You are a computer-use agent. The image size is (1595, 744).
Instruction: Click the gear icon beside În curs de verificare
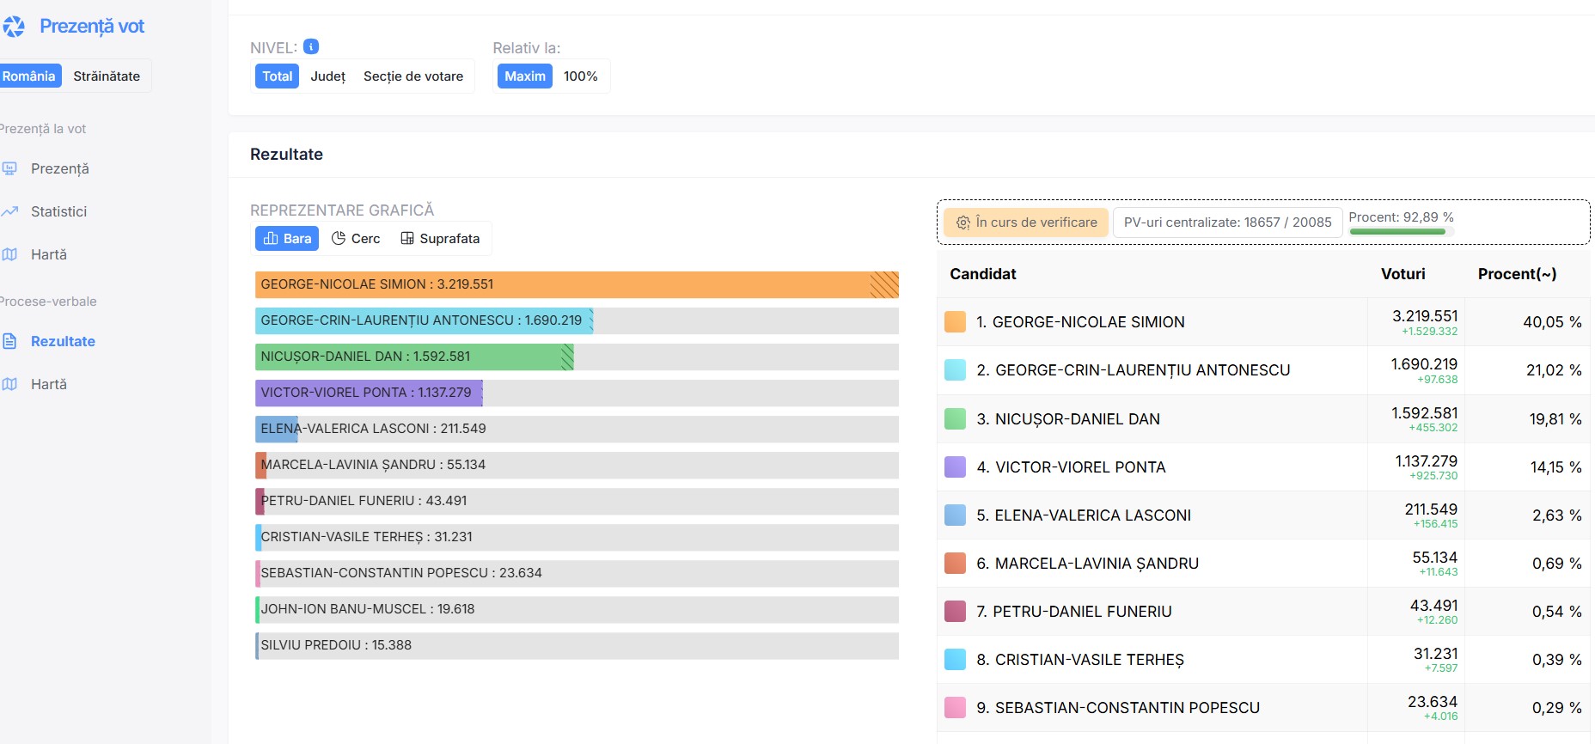click(x=963, y=223)
